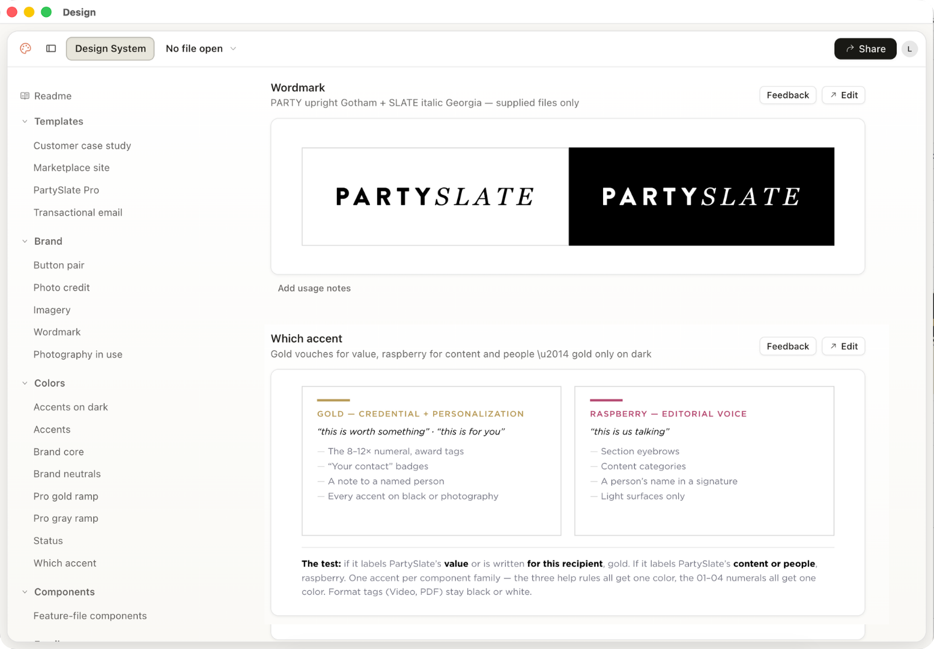Collapse the Components section
The width and height of the screenshot is (934, 649).
(25, 592)
